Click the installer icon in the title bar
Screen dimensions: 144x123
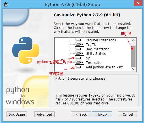click(6, 4)
